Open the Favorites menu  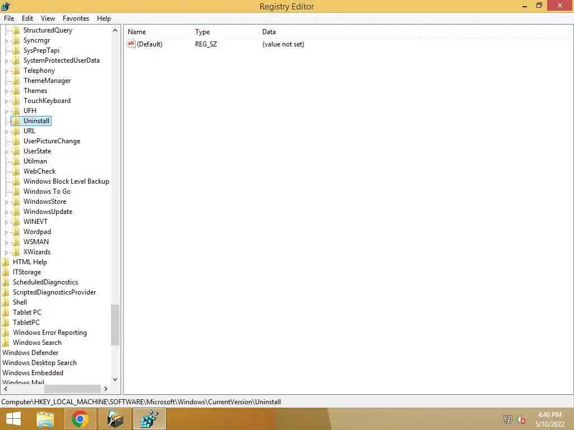point(76,18)
